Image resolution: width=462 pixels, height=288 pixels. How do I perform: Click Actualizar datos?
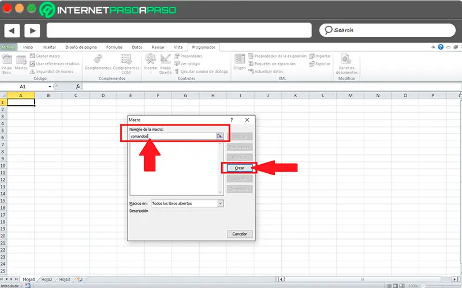coord(266,71)
